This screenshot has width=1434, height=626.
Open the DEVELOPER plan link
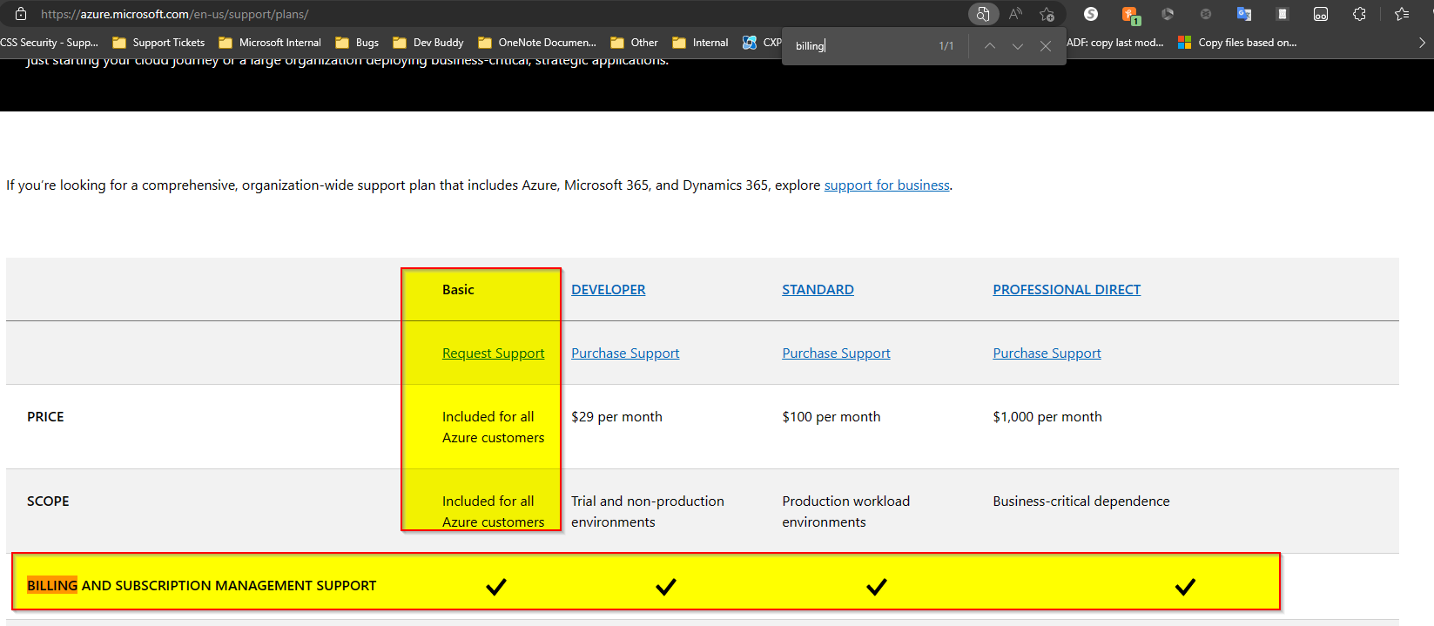click(608, 289)
